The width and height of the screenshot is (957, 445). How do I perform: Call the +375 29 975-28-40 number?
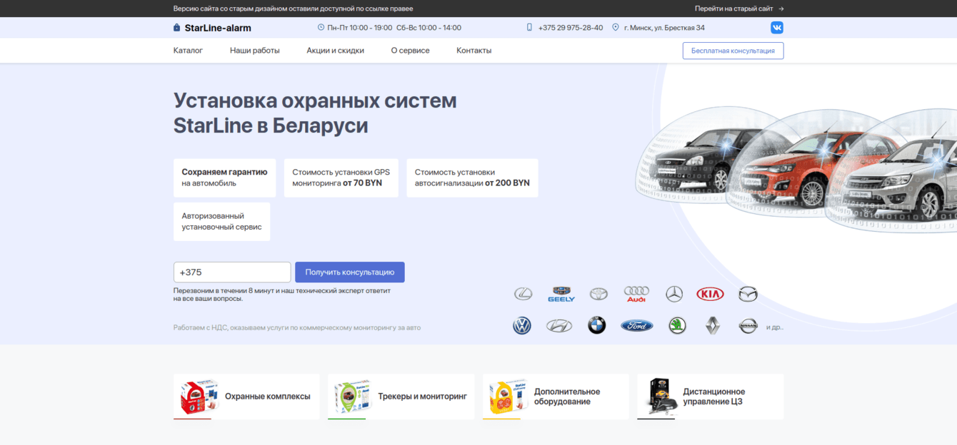pyautogui.click(x=570, y=28)
